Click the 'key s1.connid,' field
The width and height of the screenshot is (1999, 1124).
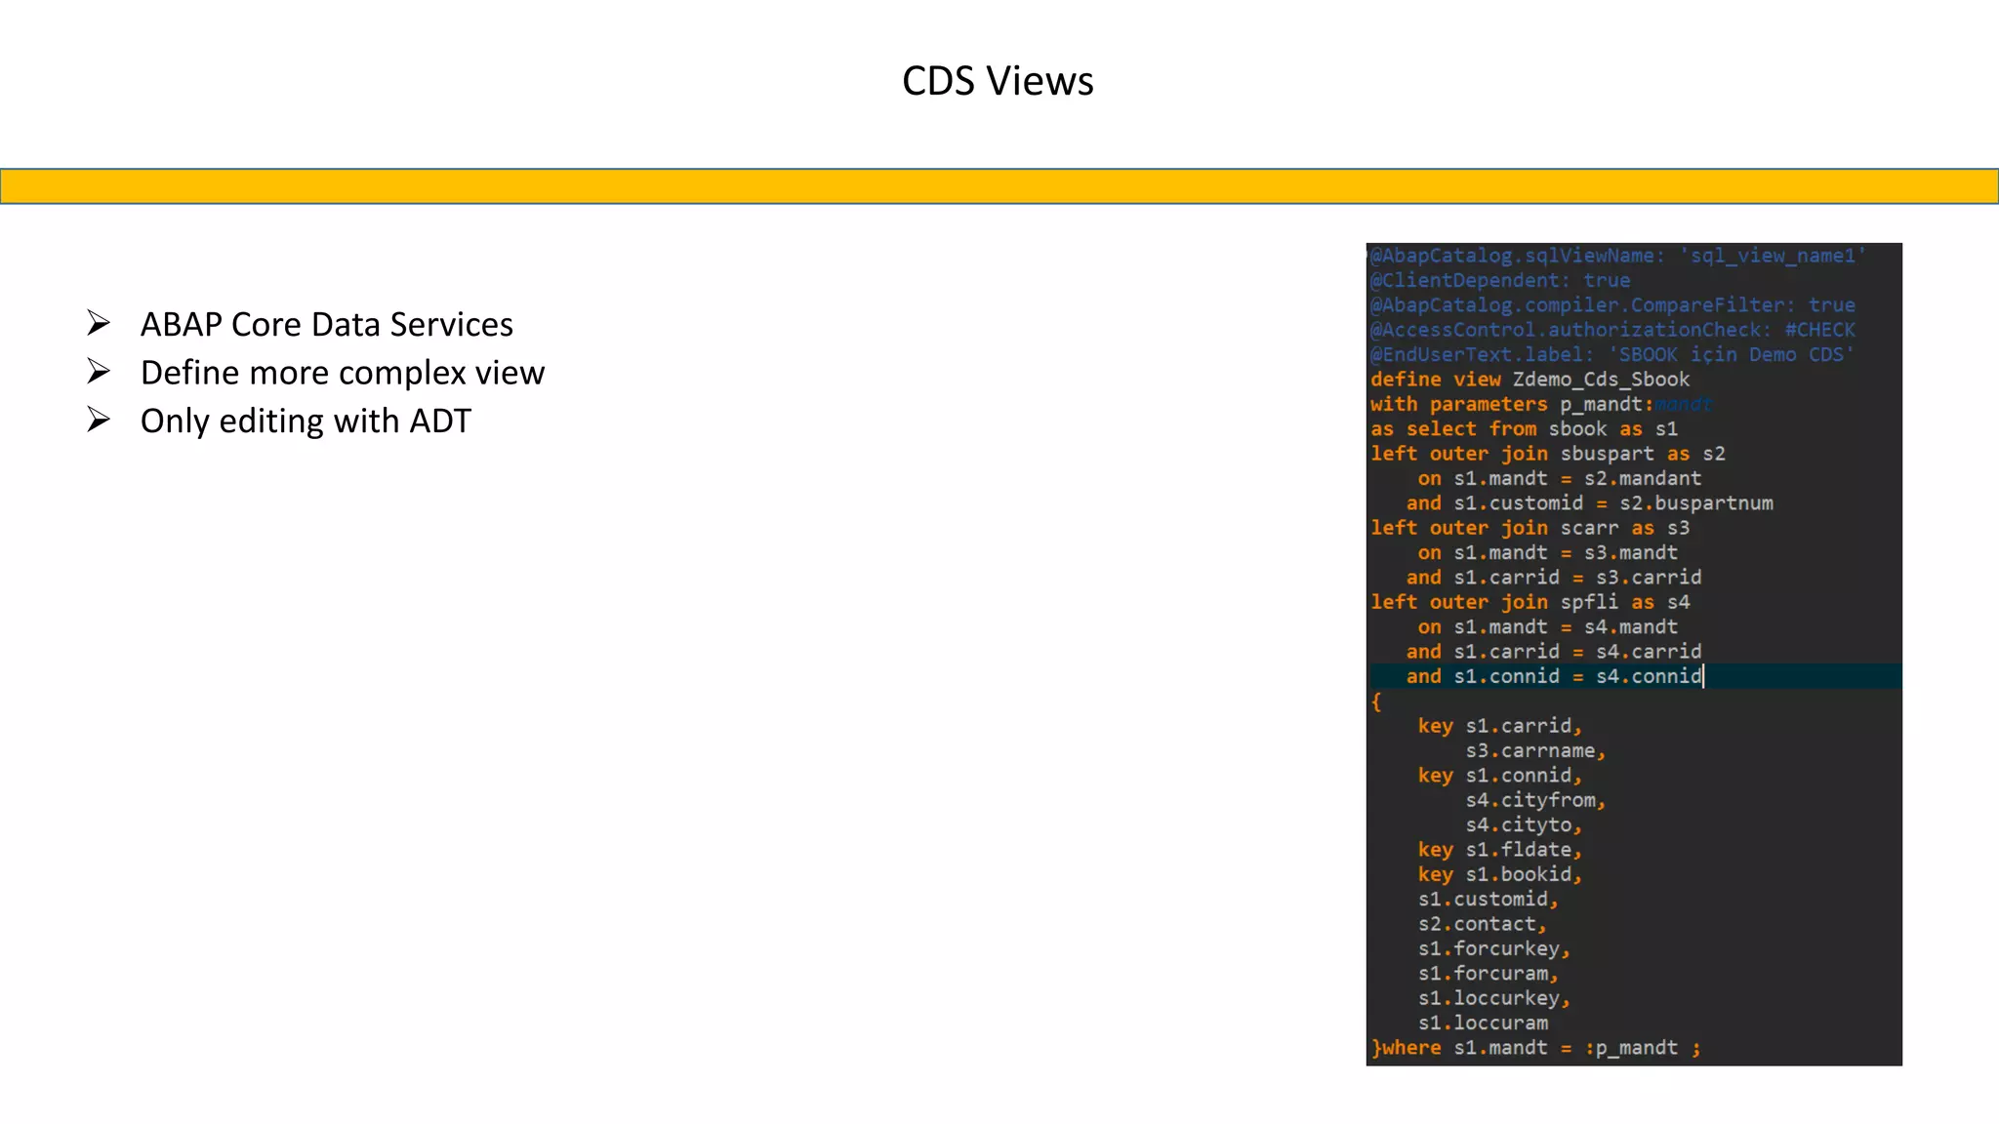tap(1500, 776)
